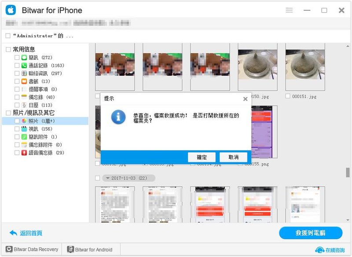This screenshot has height=257, width=352.
Task: Select the purple 000155.png thumbnail
Action: [264, 132]
